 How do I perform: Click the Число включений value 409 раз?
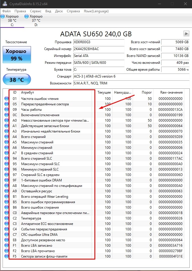coord(175,63)
